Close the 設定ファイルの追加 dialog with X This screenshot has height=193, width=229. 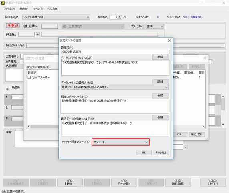[x=169, y=40]
